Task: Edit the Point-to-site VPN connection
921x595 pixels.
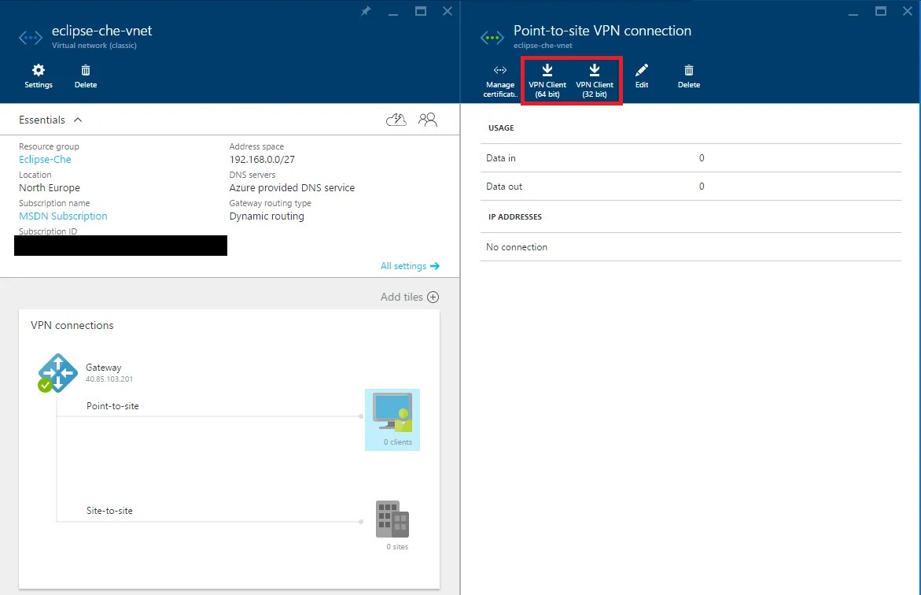Action: tap(642, 76)
